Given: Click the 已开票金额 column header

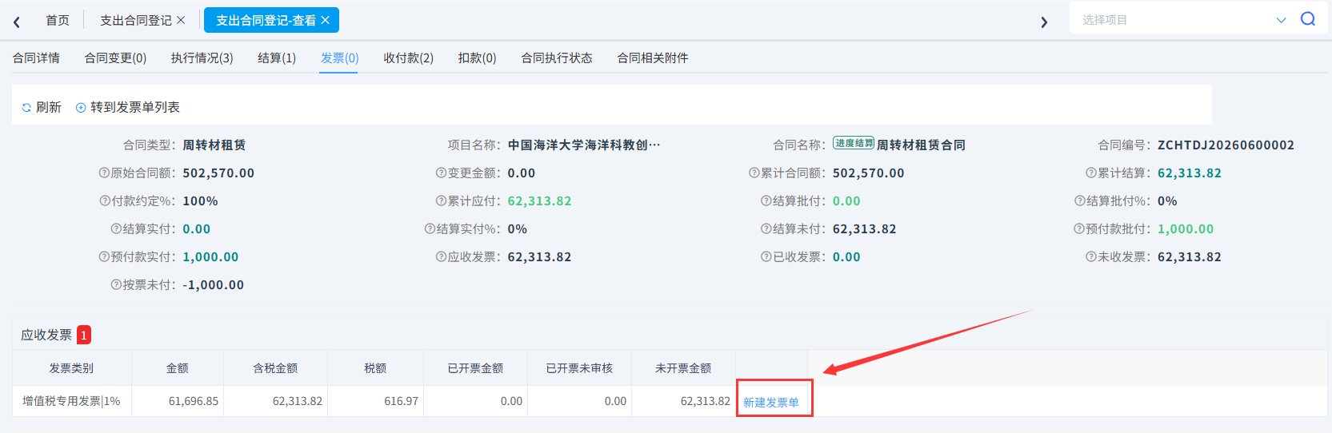Looking at the screenshot, I should click(x=475, y=368).
